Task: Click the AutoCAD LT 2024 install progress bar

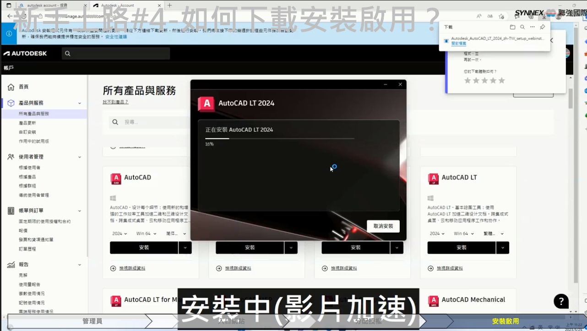Action: [x=279, y=138]
